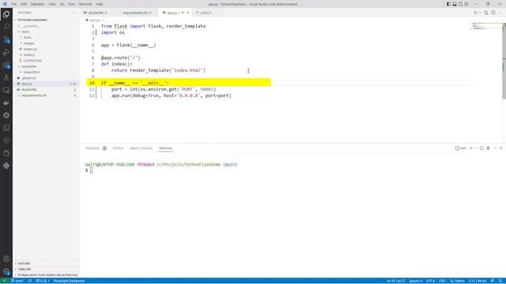The height and width of the screenshot is (284, 506).
Task: Expand the OUTLINE section
Action: [24, 263]
